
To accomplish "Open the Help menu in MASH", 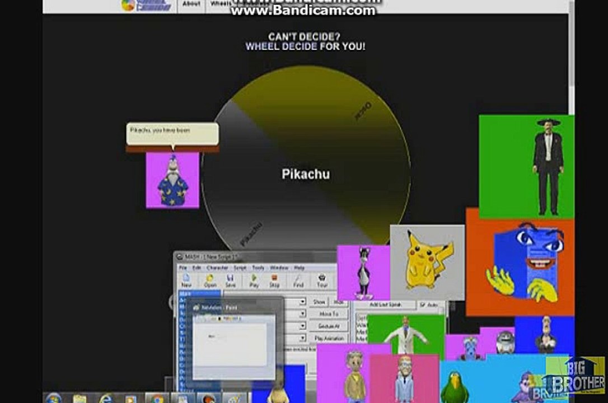I will [x=299, y=268].
